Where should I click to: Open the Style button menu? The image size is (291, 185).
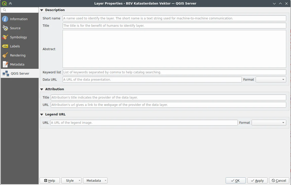(71, 180)
